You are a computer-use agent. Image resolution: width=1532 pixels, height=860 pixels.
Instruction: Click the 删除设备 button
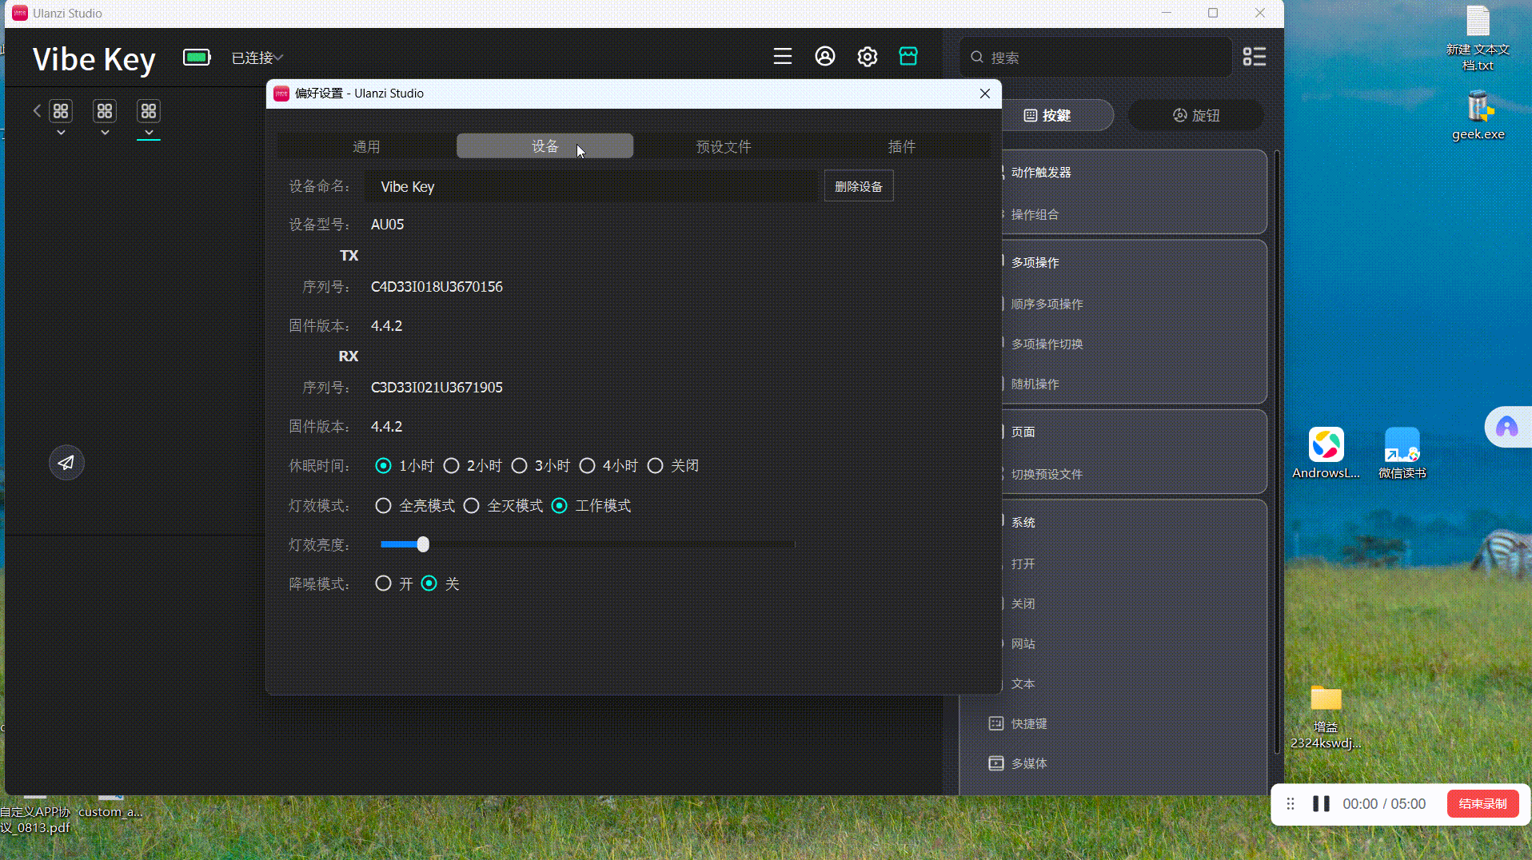859,186
